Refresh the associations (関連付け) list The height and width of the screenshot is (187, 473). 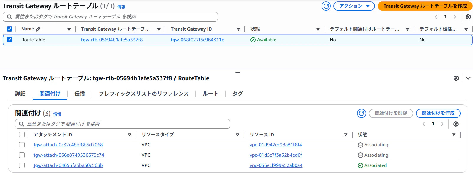pos(361,113)
